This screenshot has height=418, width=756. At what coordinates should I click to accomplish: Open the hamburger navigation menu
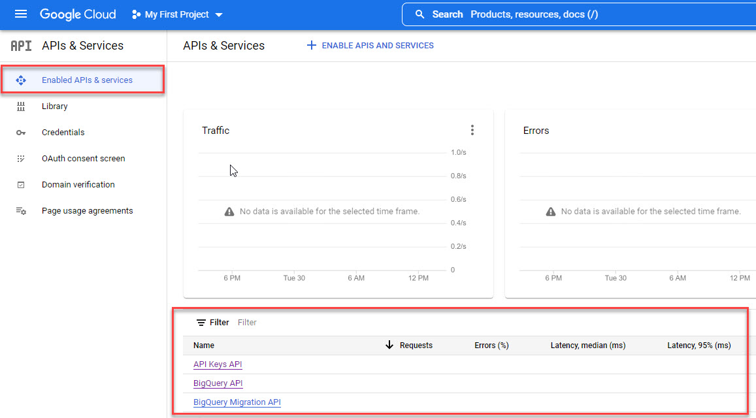pos(21,14)
